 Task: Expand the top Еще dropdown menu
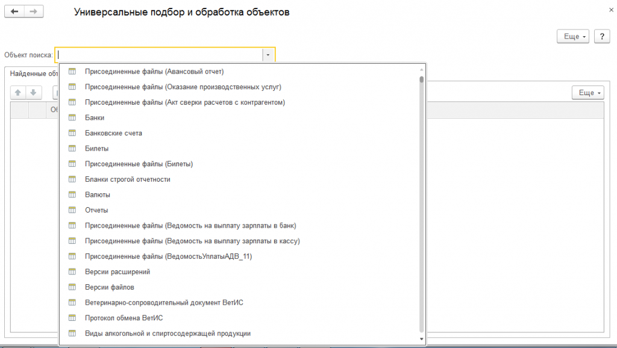(x=575, y=37)
